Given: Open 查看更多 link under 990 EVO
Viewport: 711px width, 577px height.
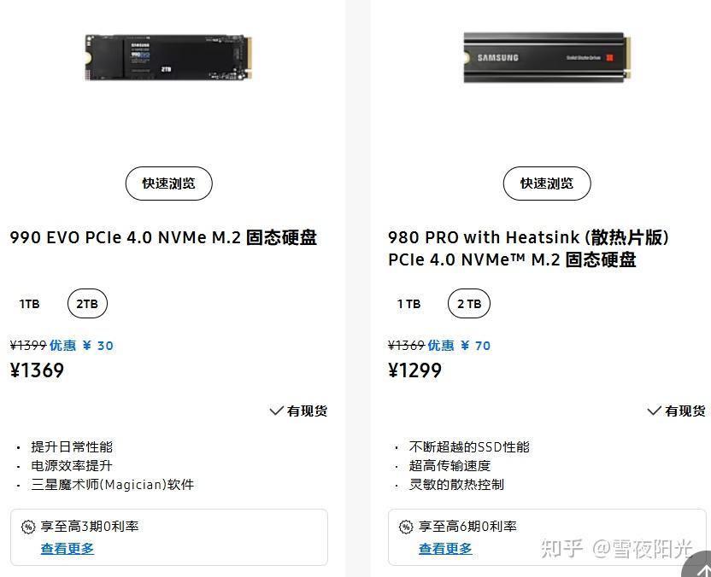Looking at the screenshot, I should [68, 549].
